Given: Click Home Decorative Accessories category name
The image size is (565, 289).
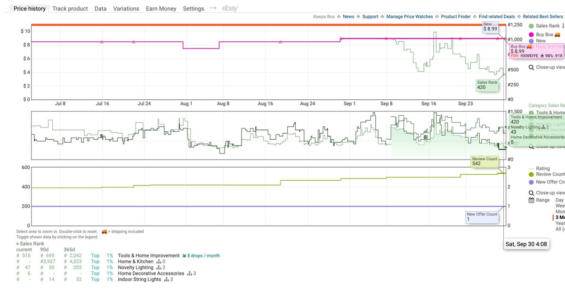Looking at the screenshot, I should (x=151, y=273).
